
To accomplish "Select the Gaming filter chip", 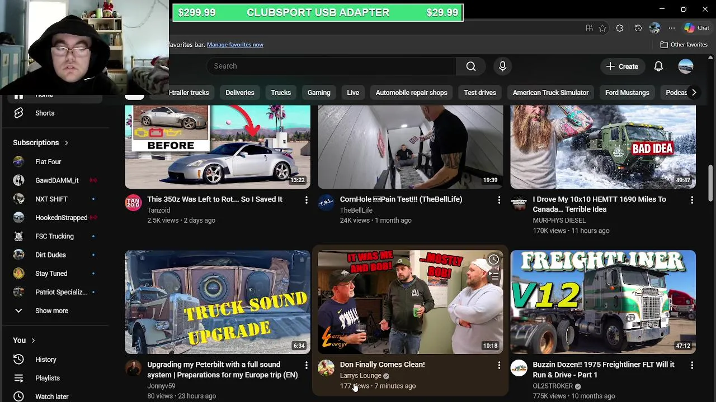I will click(319, 93).
